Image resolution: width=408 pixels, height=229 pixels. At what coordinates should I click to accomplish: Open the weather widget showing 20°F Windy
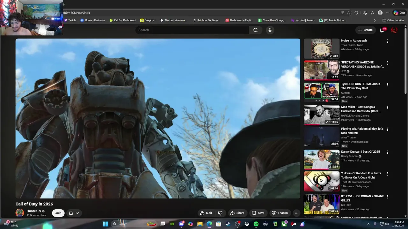tap(11, 224)
